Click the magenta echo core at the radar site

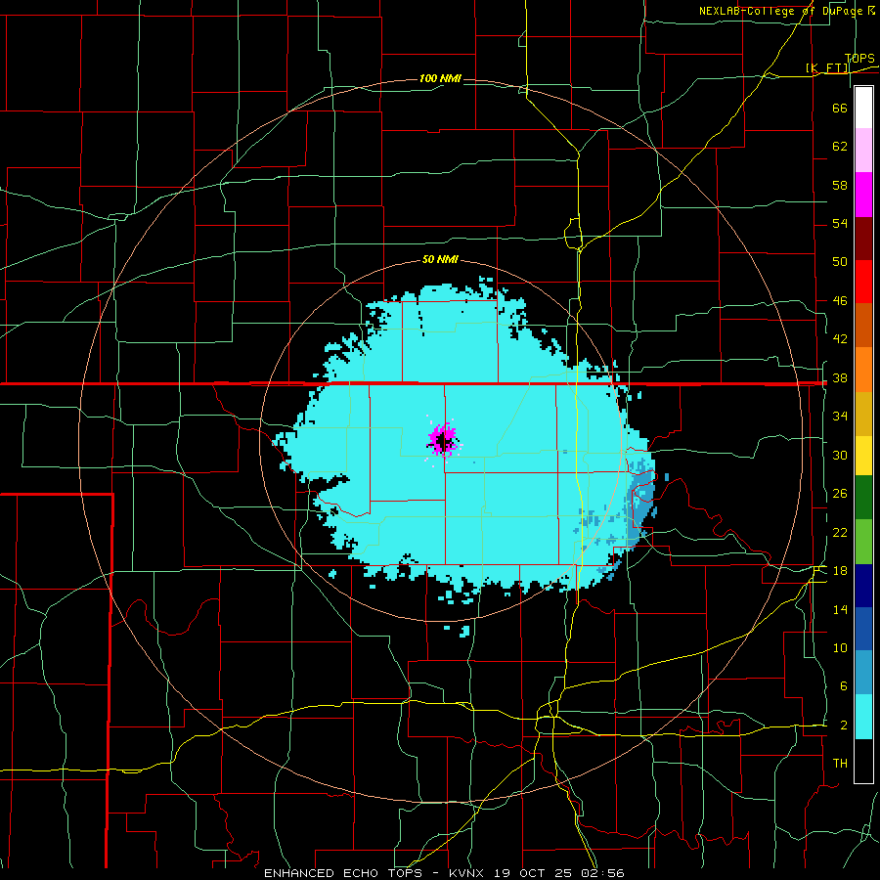tap(443, 440)
